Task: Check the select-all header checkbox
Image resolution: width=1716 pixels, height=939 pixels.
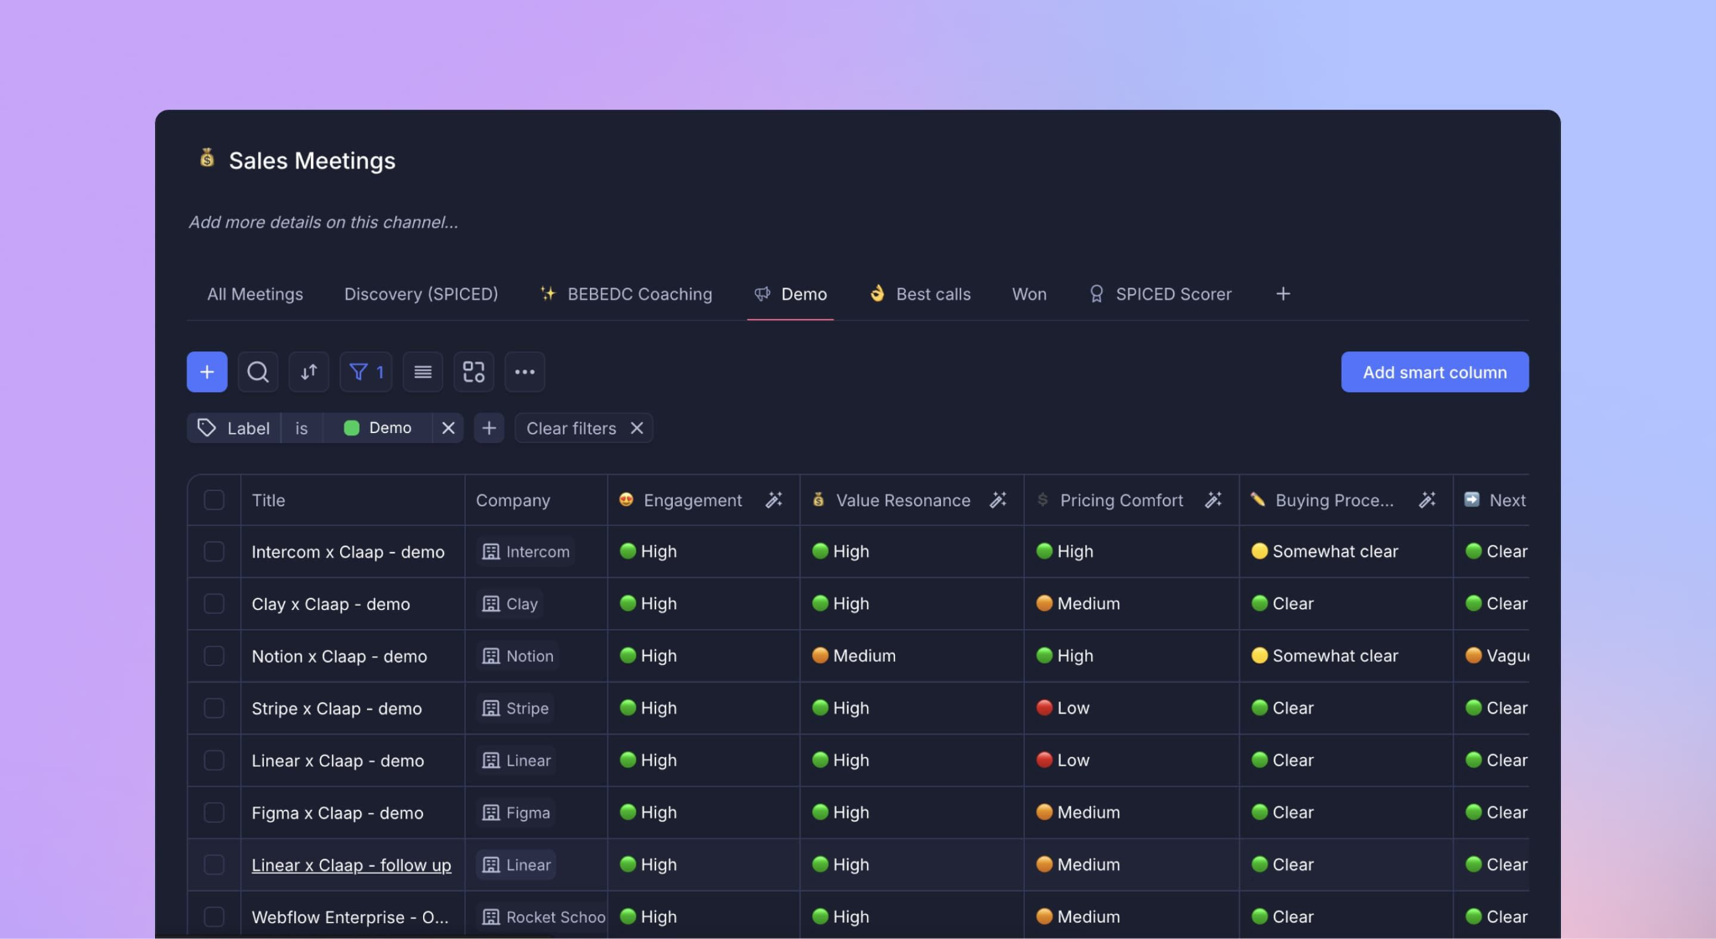Action: (x=214, y=500)
